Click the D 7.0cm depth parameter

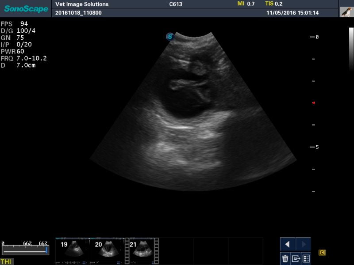(x=19, y=65)
